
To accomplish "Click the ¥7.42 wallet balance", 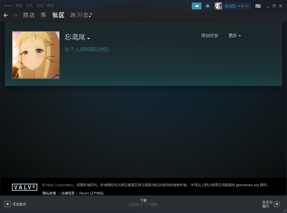I will 245,6.
